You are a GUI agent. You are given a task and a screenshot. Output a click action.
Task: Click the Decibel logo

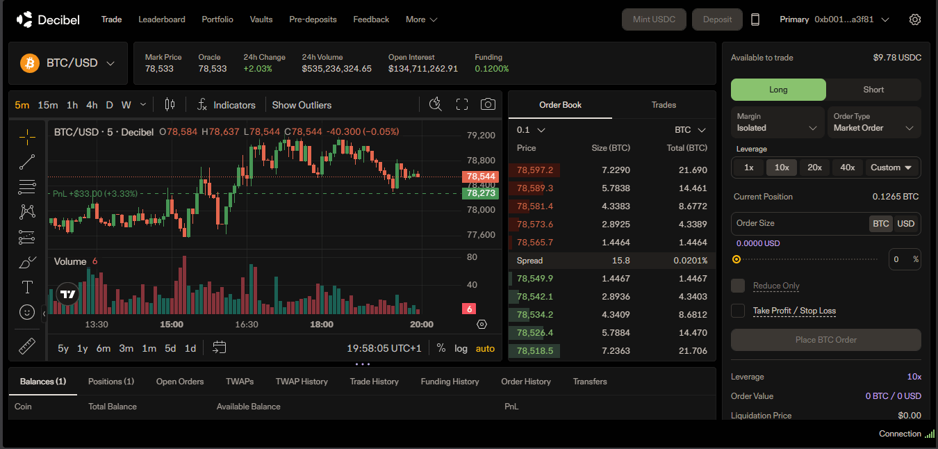point(48,19)
